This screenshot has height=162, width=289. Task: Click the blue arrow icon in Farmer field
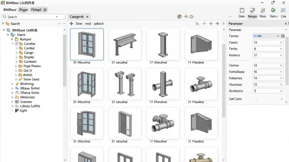(258, 36)
